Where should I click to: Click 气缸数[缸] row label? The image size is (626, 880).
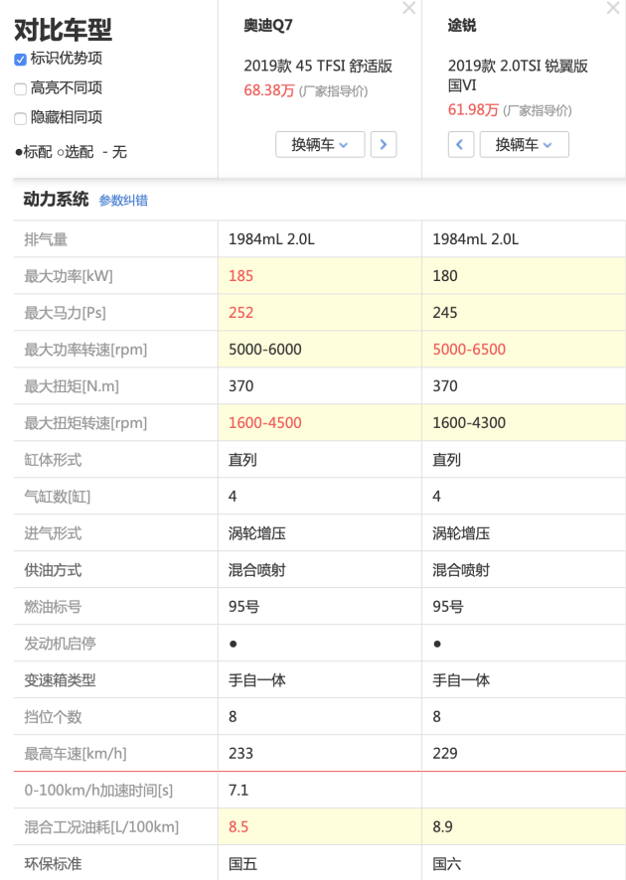58,497
